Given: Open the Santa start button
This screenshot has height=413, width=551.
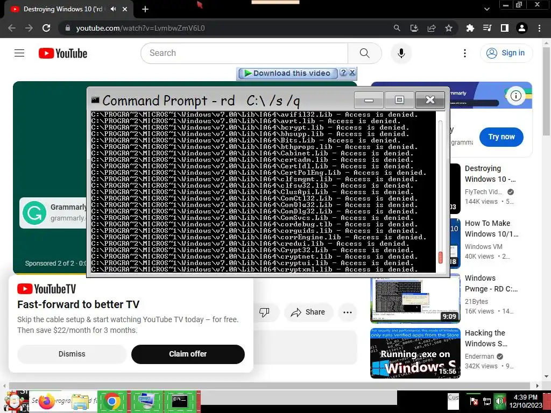Looking at the screenshot, I should click(14, 401).
